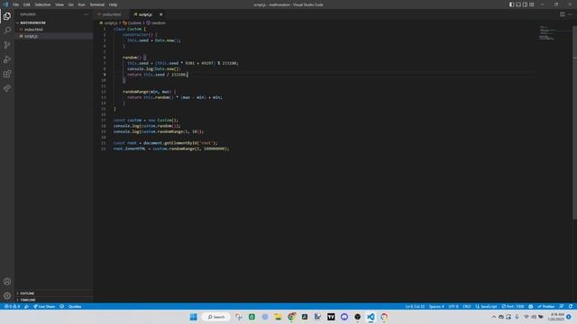Open the Explorer view in activity bar
The height and width of the screenshot is (324, 577).
coord(7,16)
